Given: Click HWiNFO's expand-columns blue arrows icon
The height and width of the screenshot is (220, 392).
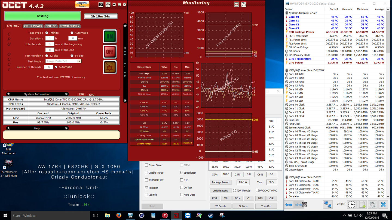Looking at the screenshot, I should coord(289,205).
